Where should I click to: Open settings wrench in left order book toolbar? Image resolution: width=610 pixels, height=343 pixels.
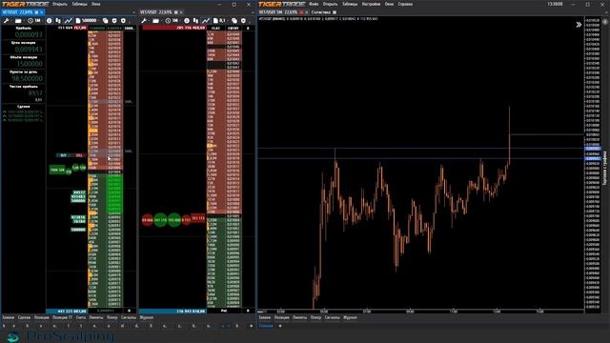tap(7, 21)
